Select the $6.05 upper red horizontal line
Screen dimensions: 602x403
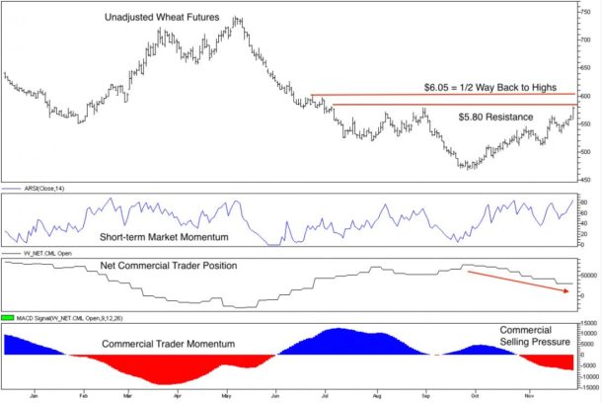444,96
